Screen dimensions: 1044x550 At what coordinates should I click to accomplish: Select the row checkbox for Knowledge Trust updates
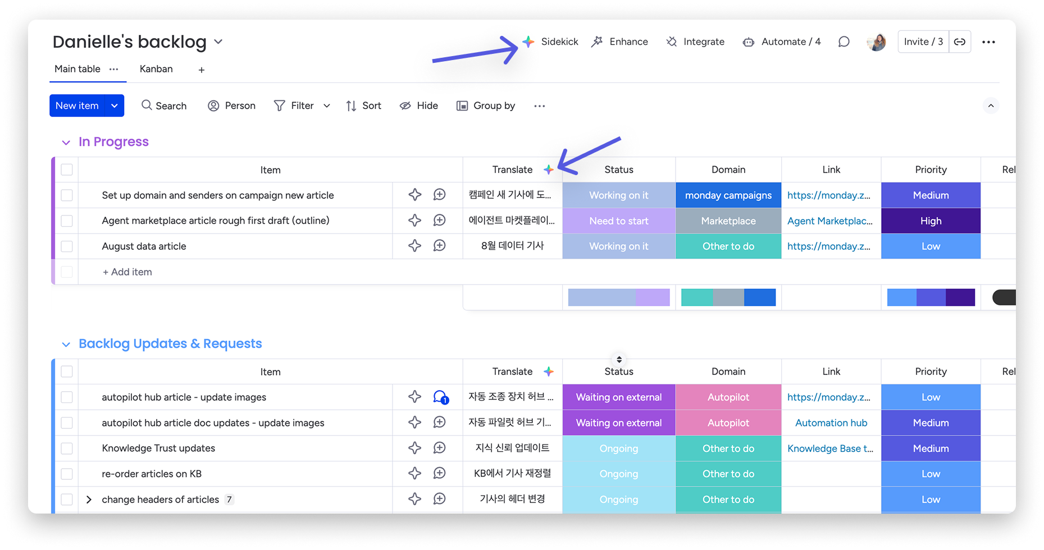pos(66,448)
